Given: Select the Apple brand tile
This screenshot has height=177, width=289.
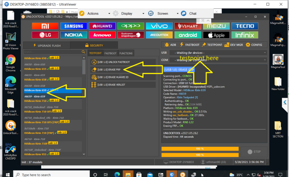Looking at the screenshot, I should click(x=216, y=35).
